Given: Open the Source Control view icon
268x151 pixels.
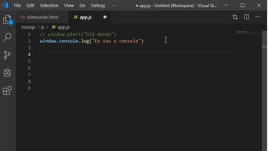Looking at the screenshot, I should (7, 55).
